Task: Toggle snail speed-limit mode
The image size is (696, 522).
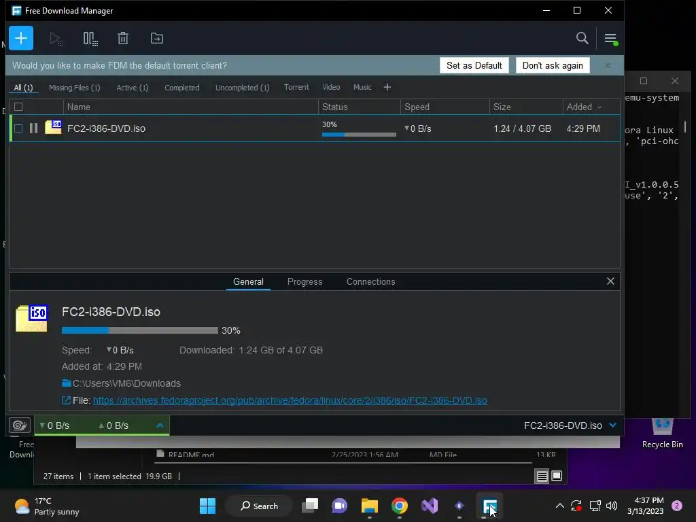Action: click(x=20, y=425)
